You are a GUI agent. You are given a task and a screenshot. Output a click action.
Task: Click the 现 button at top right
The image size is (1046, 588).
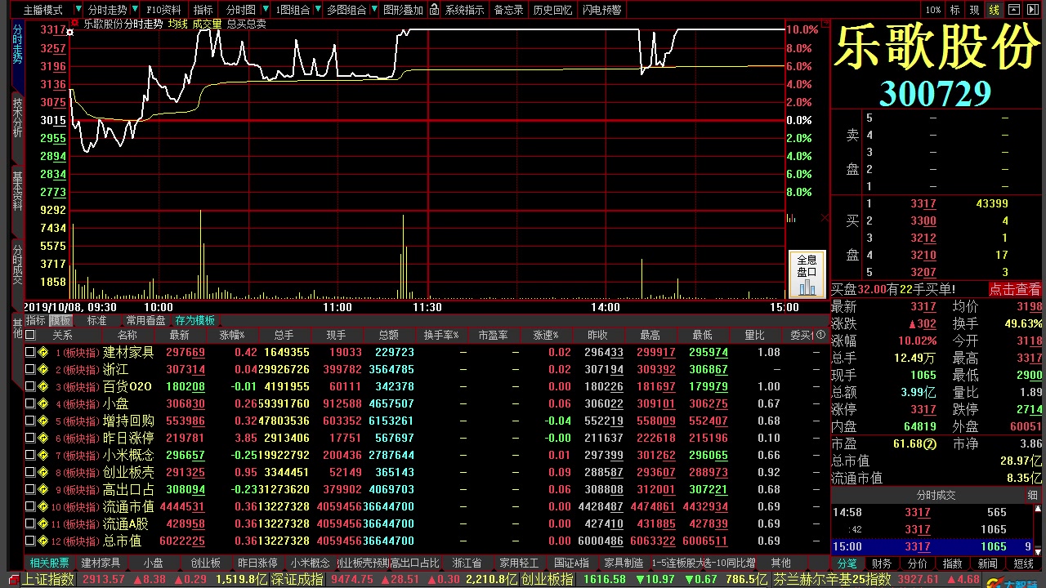(x=974, y=10)
